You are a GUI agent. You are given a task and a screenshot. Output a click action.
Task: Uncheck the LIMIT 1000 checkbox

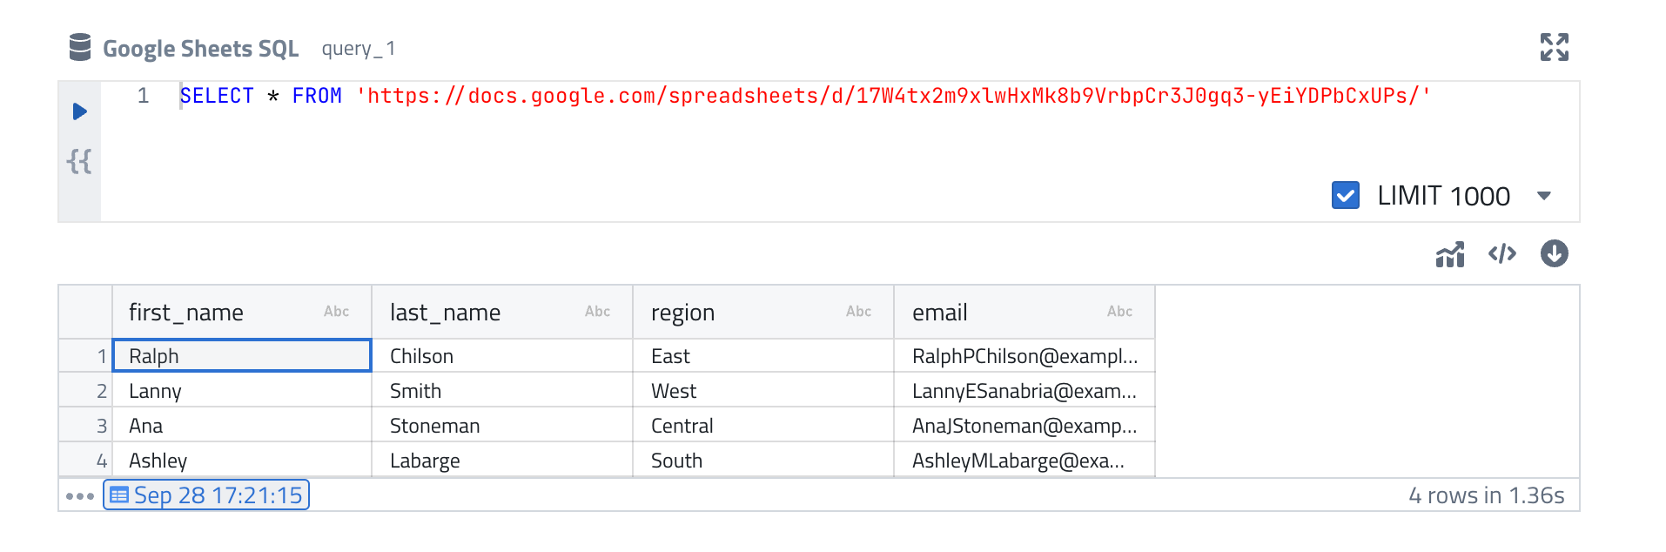[1345, 195]
